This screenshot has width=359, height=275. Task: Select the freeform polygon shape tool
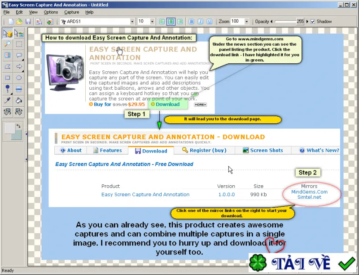[8, 66]
